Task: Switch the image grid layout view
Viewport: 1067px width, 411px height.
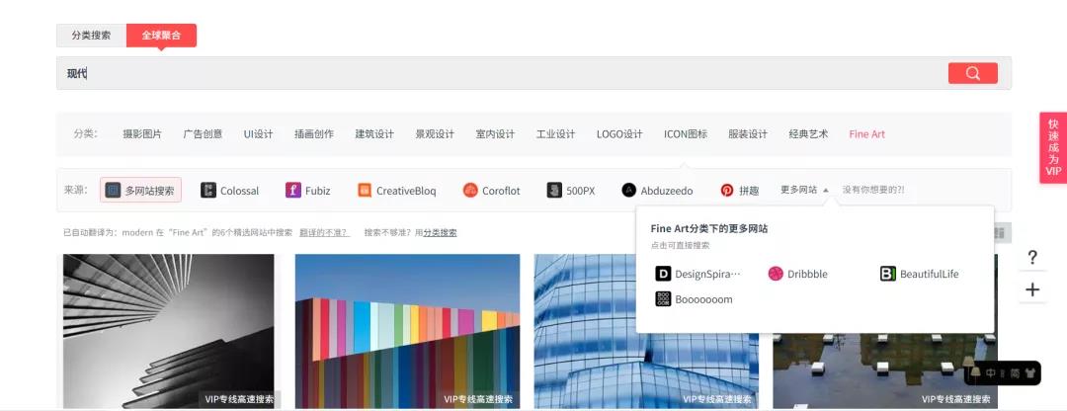Action: coord(999,232)
